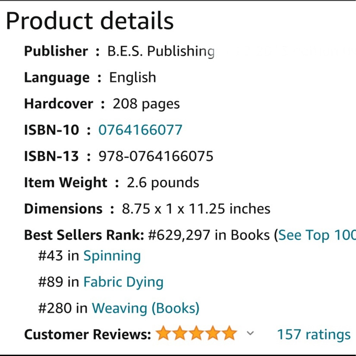Click the fourth orange review star
Image resolution: width=356 pixels, height=356 pixels.
pyautogui.click(x=213, y=333)
